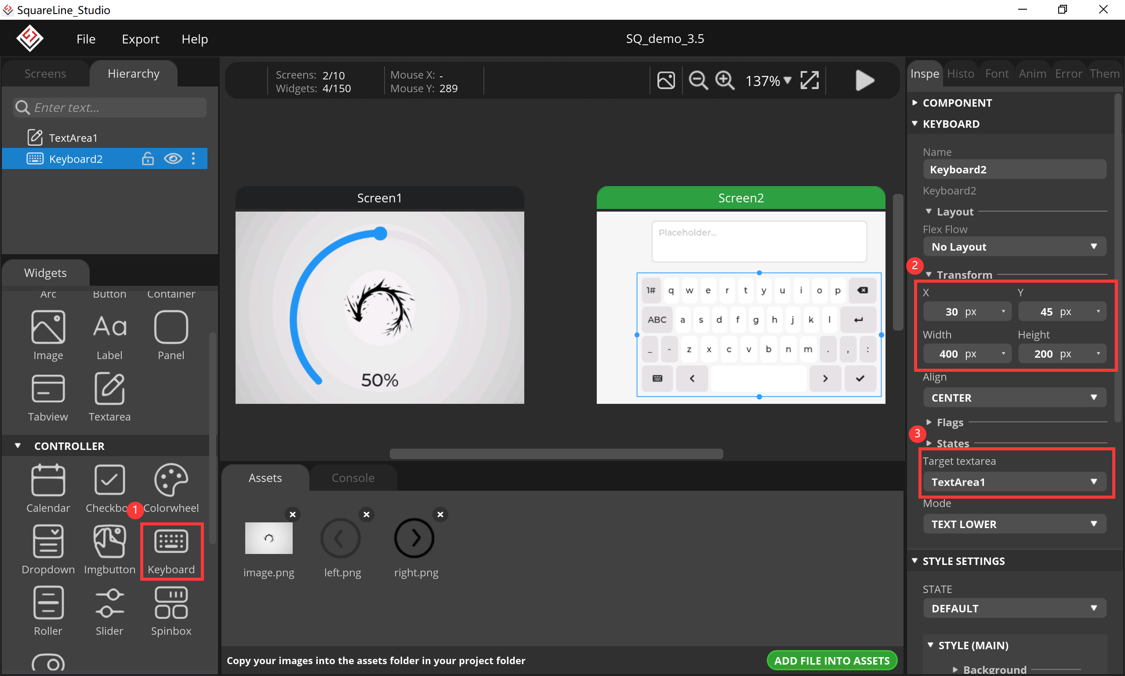Toggle visibility of Keyboard2

coord(173,158)
